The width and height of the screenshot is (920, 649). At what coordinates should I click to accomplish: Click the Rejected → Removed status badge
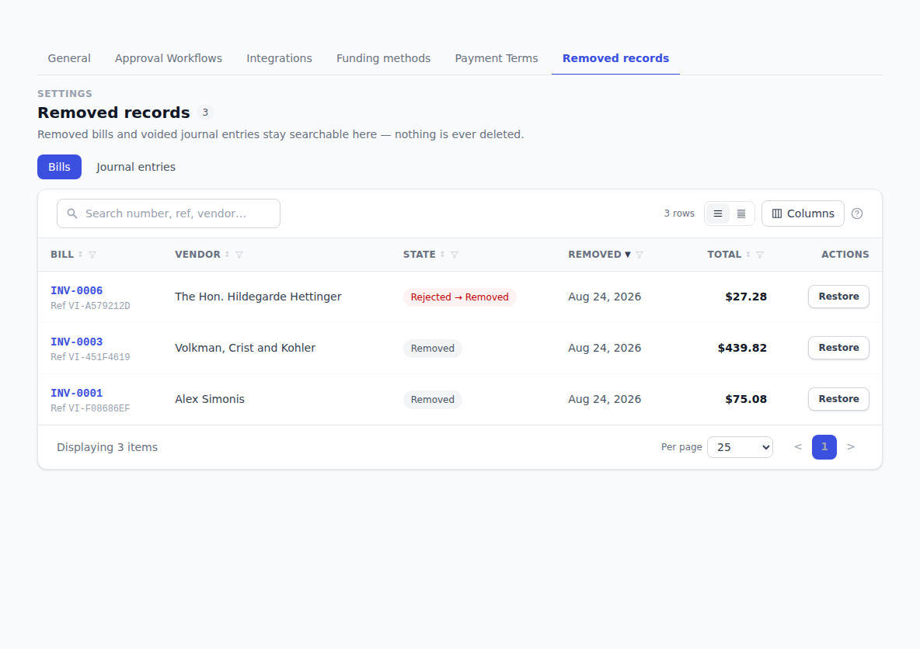(459, 297)
